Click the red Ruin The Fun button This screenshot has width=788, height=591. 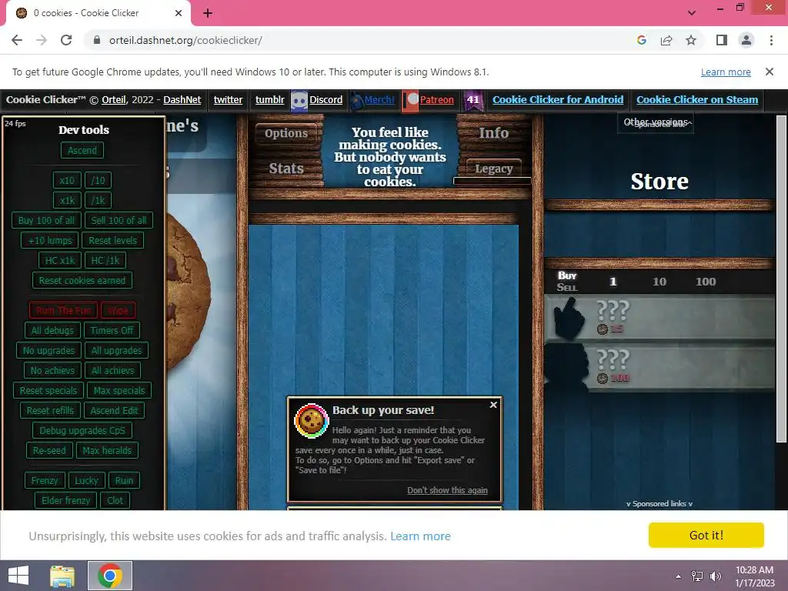(x=63, y=310)
